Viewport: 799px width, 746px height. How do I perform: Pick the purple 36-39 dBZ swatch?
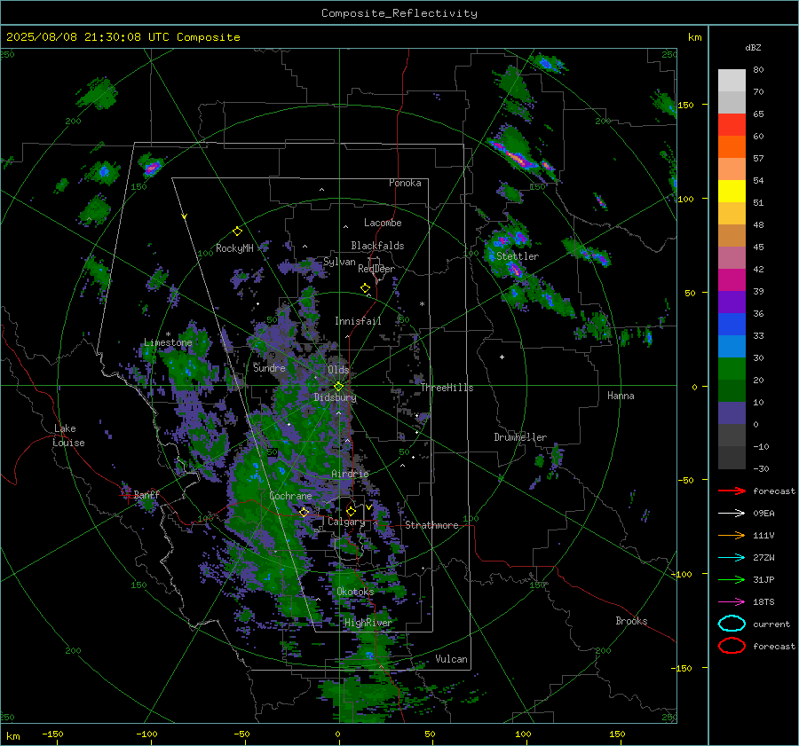point(732,302)
